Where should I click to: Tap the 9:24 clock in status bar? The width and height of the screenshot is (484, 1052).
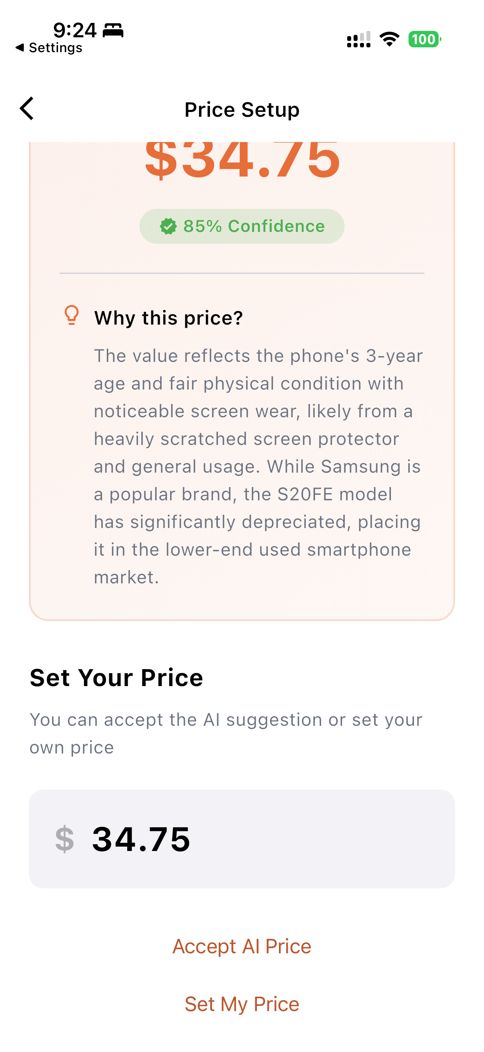75,30
